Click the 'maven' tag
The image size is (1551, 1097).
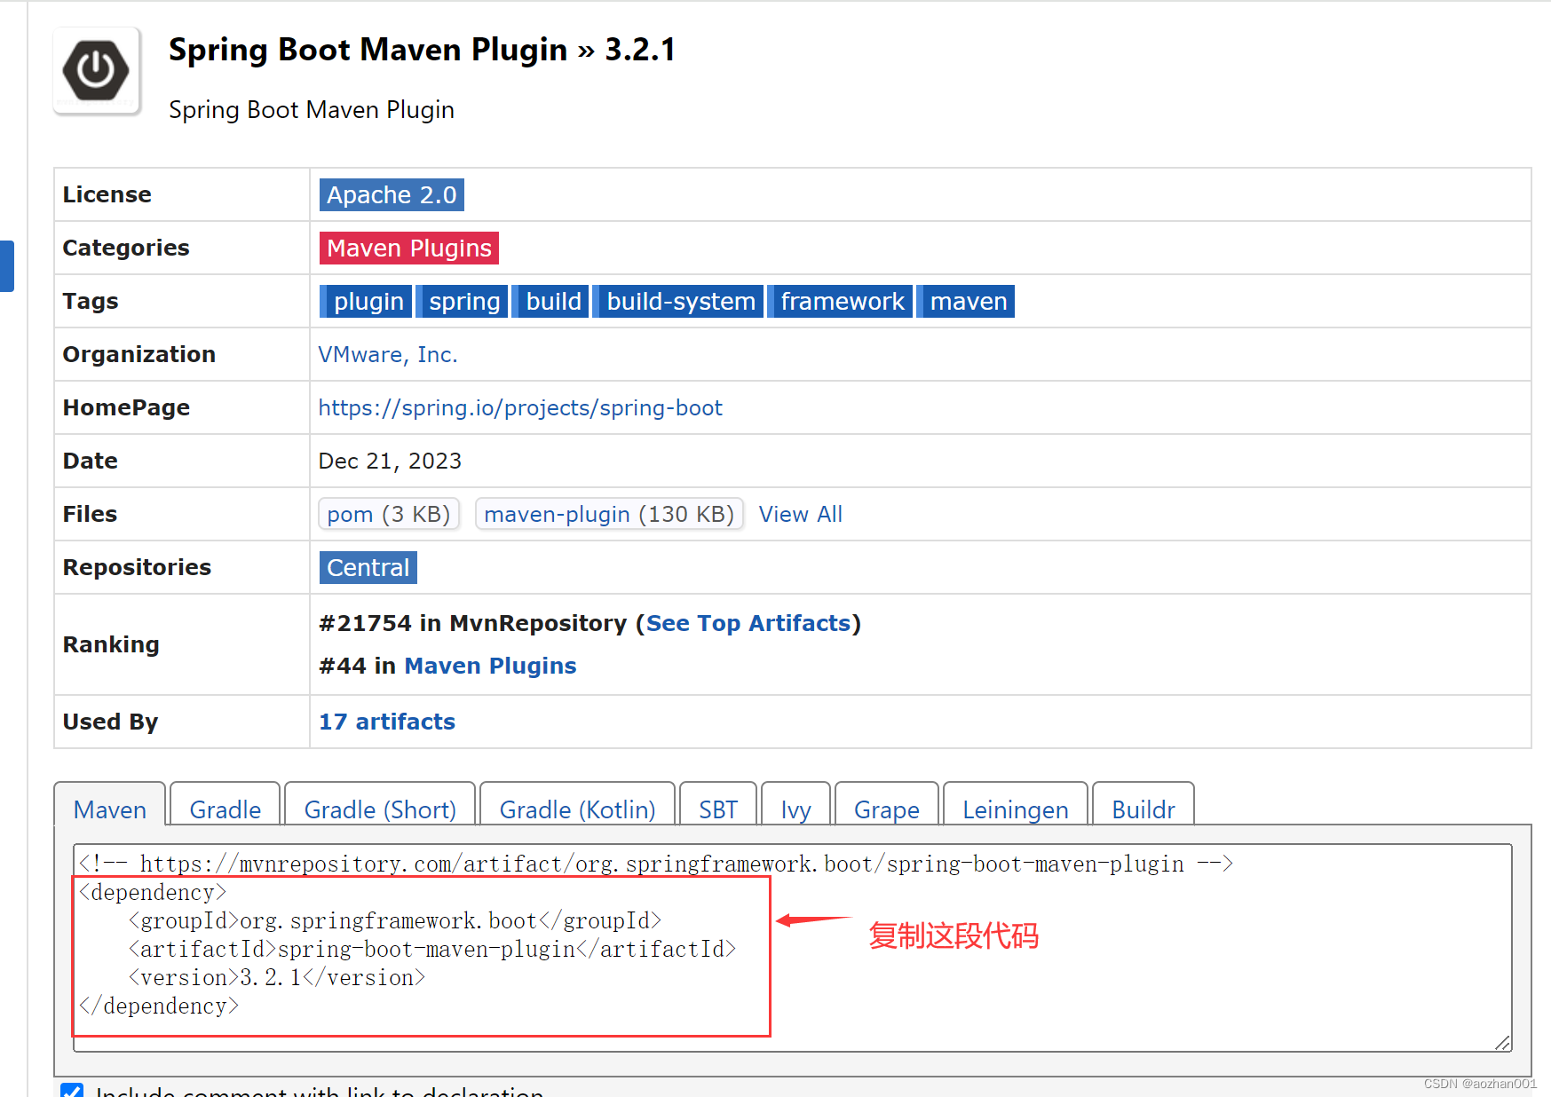coord(966,301)
